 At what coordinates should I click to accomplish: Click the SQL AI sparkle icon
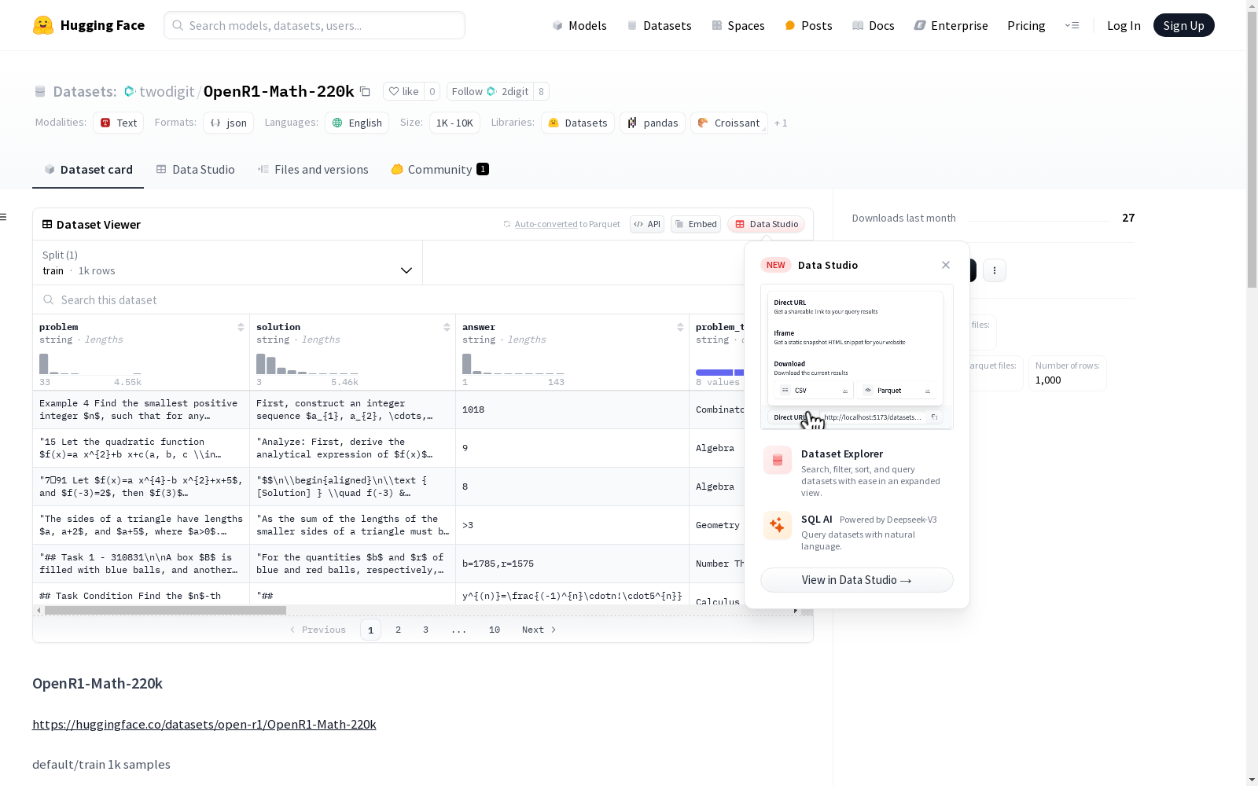point(778,525)
